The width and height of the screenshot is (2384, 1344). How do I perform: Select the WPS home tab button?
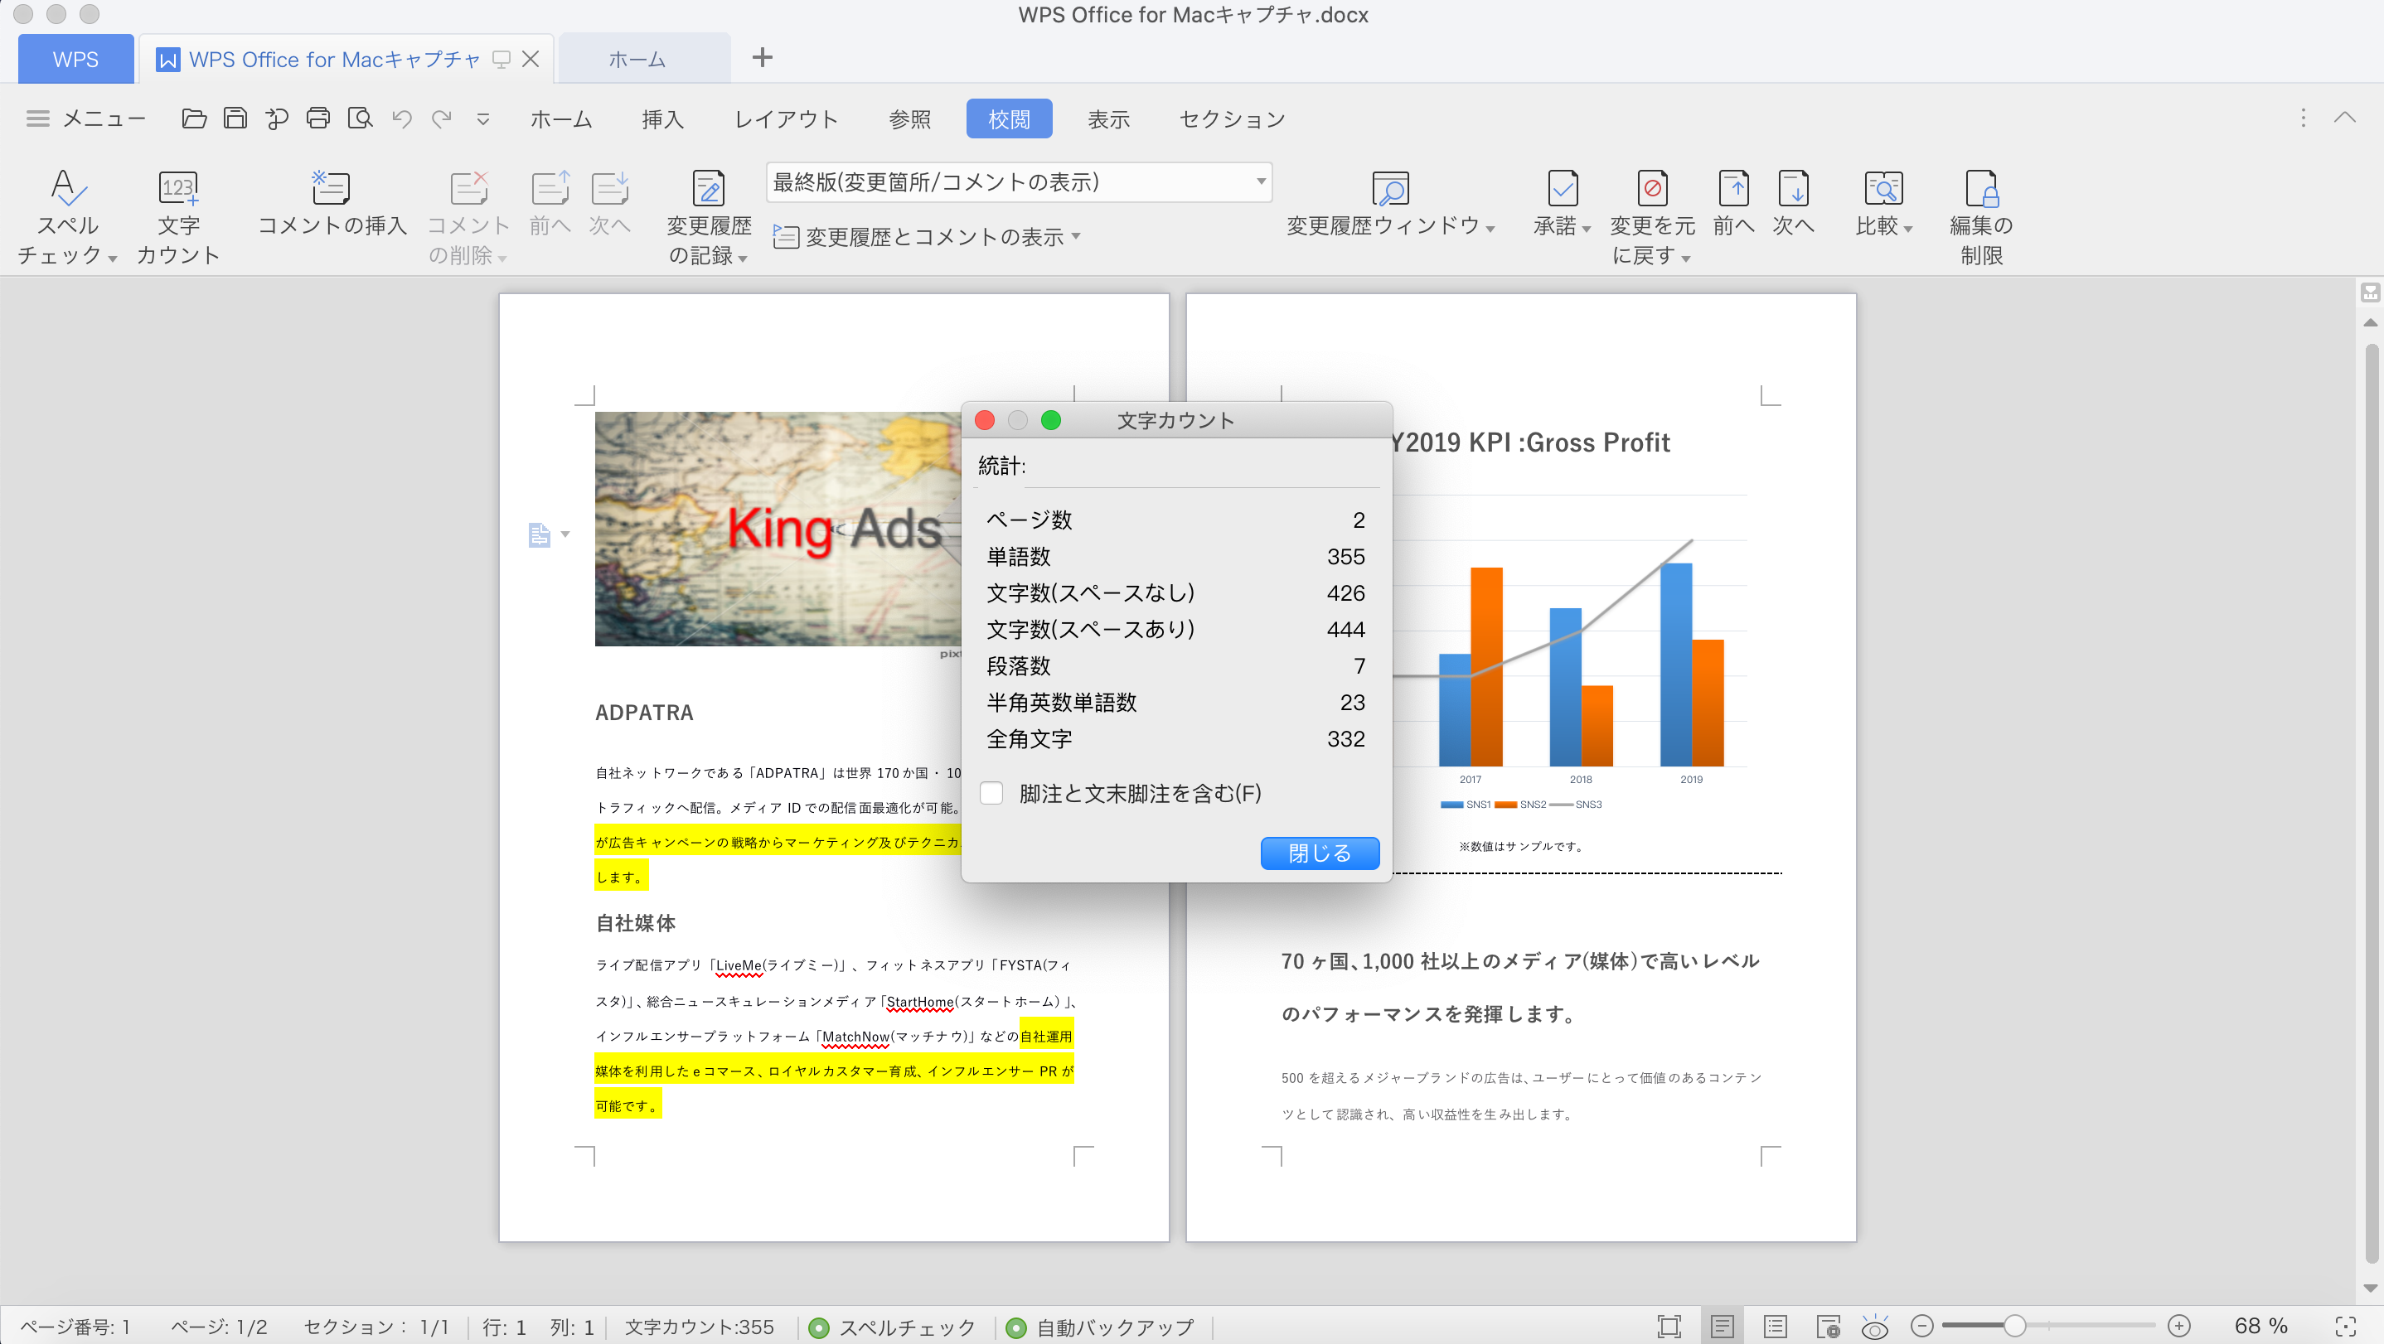pyautogui.click(x=76, y=59)
